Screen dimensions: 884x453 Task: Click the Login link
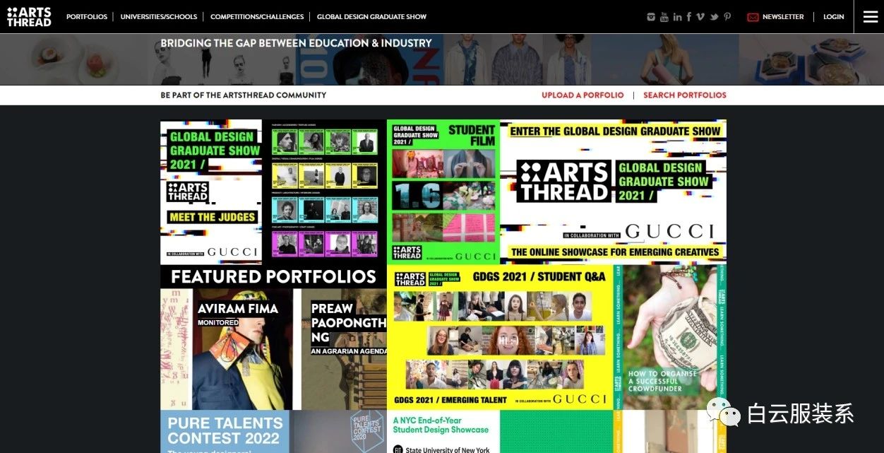coord(833,17)
